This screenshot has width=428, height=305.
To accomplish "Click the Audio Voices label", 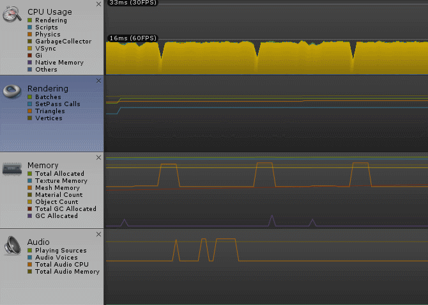I will tap(56, 258).
